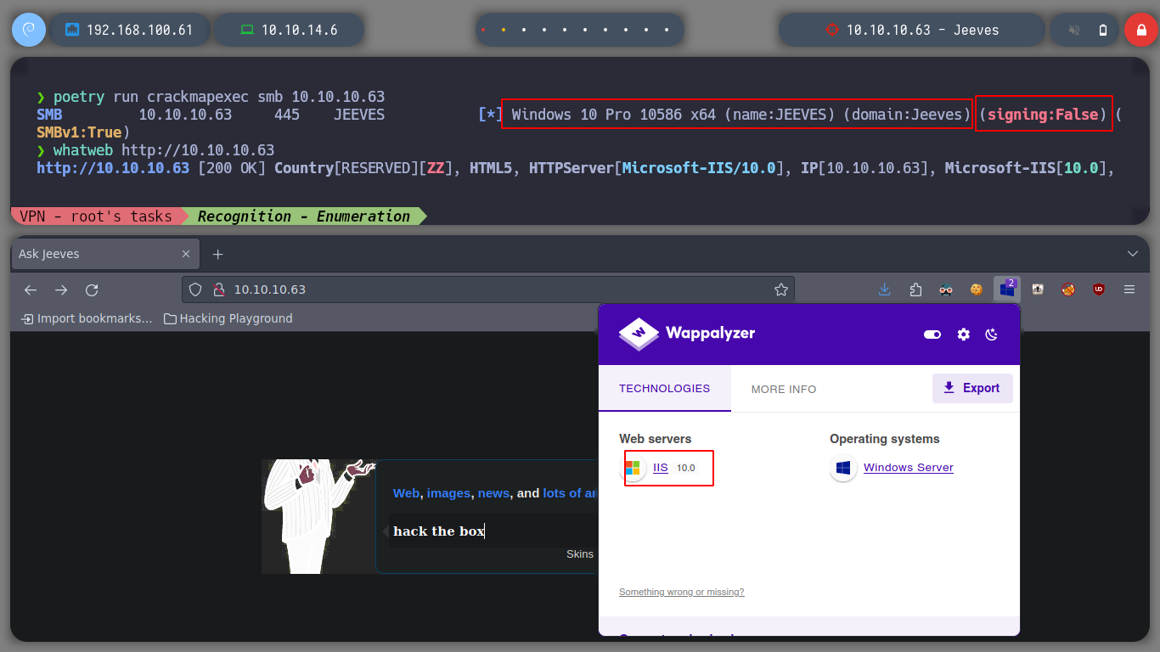This screenshot has width=1160, height=652.
Task: Open the Firefox hamburger application menu
Action: [1129, 289]
